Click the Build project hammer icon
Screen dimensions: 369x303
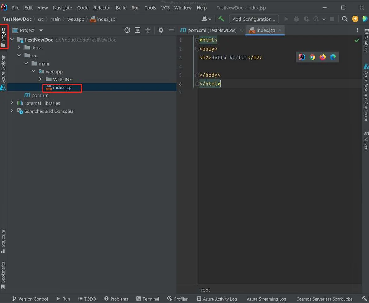pyautogui.click(x=221, y=19)
